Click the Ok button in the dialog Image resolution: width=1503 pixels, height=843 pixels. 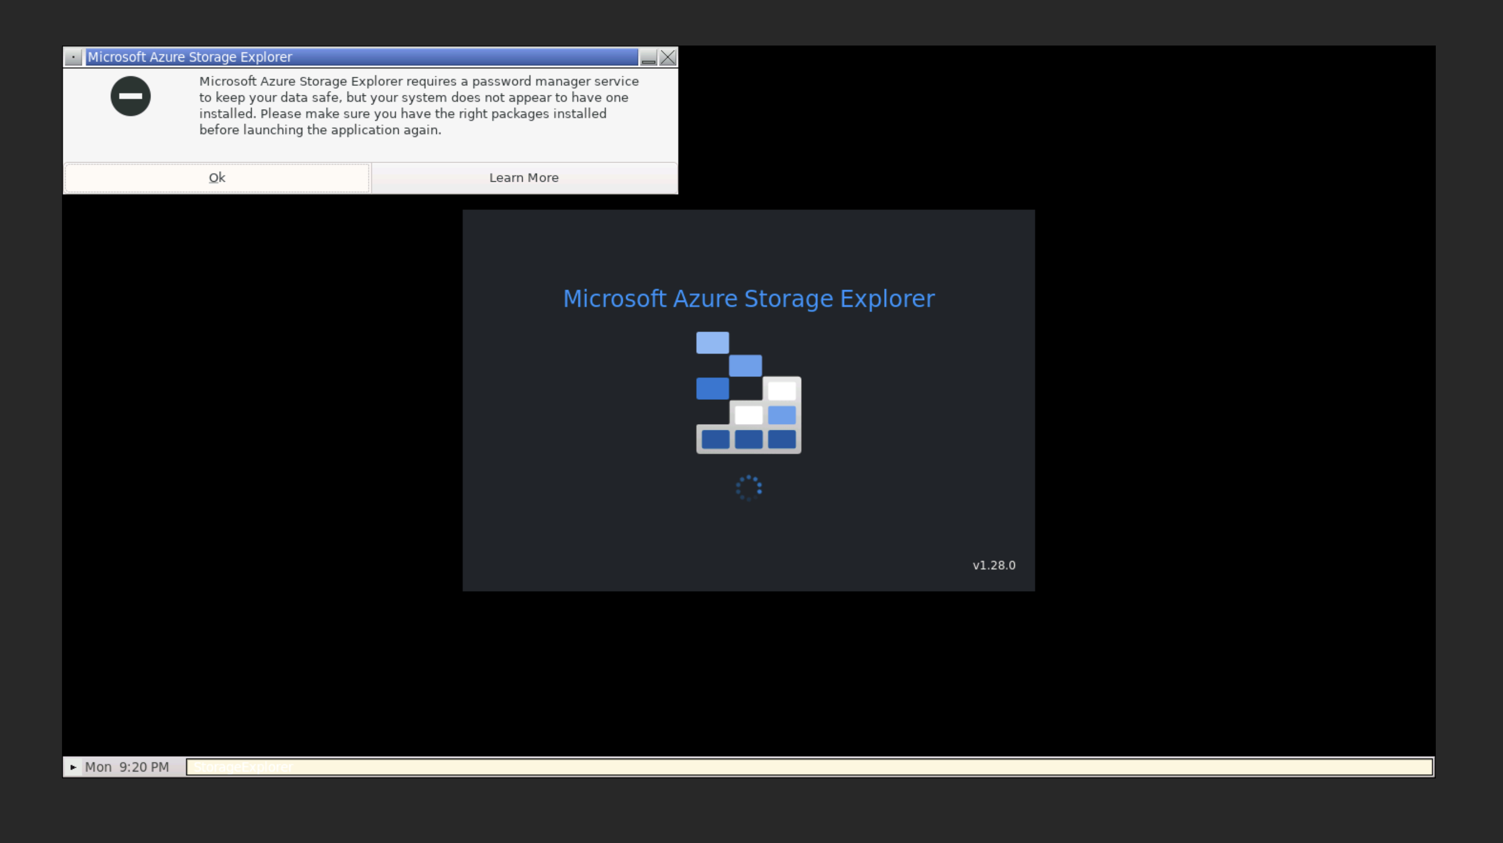216,177
